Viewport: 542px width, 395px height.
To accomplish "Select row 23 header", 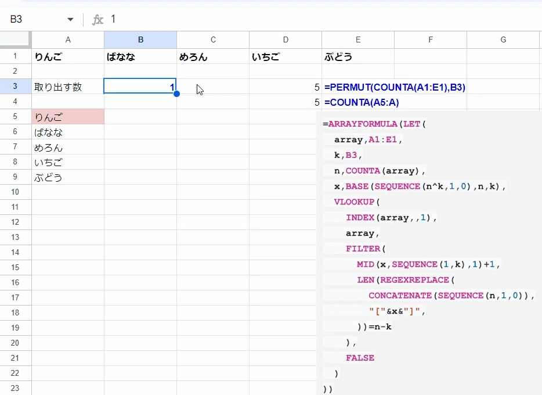I will [x=15, y=388].
